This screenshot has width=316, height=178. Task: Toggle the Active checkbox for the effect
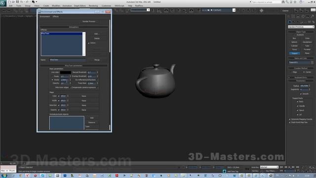[89, 43]
